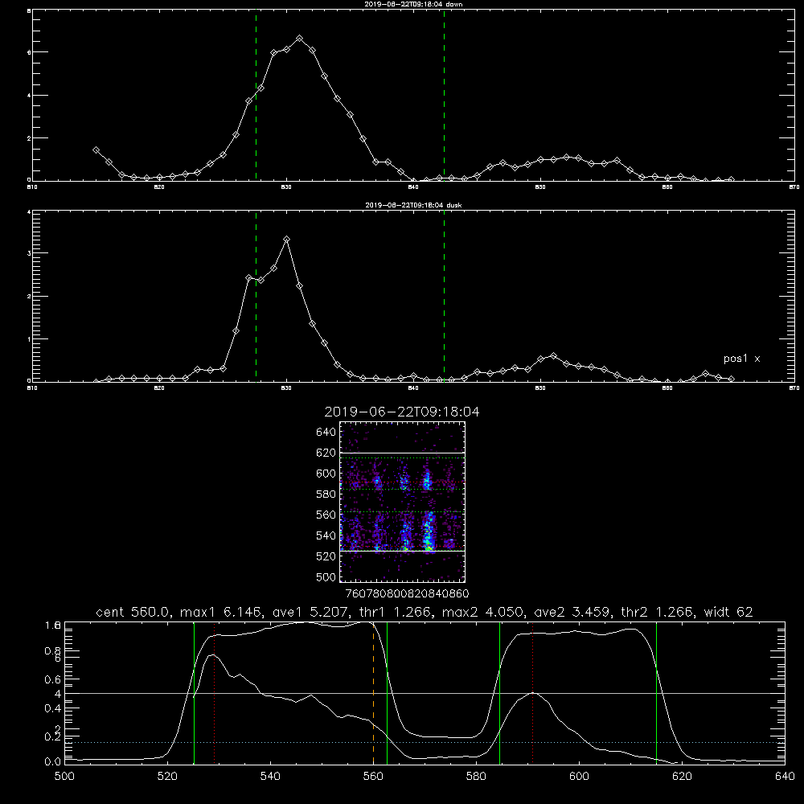Click the "600" label on bottom plot x-axis

pyautogui.click(x=580, y=777)
